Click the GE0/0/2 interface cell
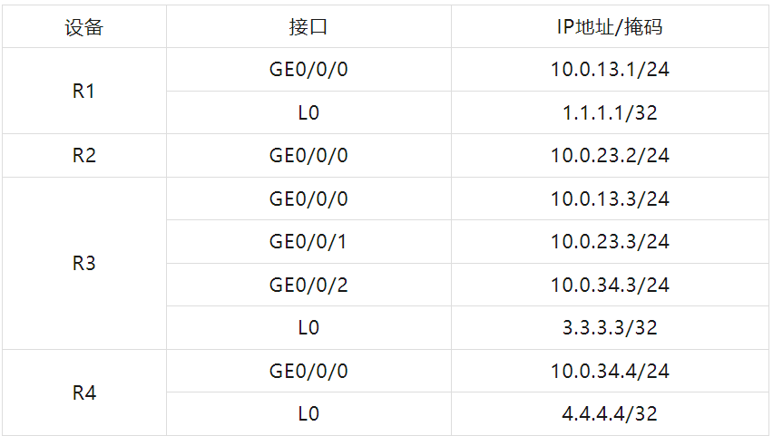Viewport: 773px width, 436px height. click(308, 286)
